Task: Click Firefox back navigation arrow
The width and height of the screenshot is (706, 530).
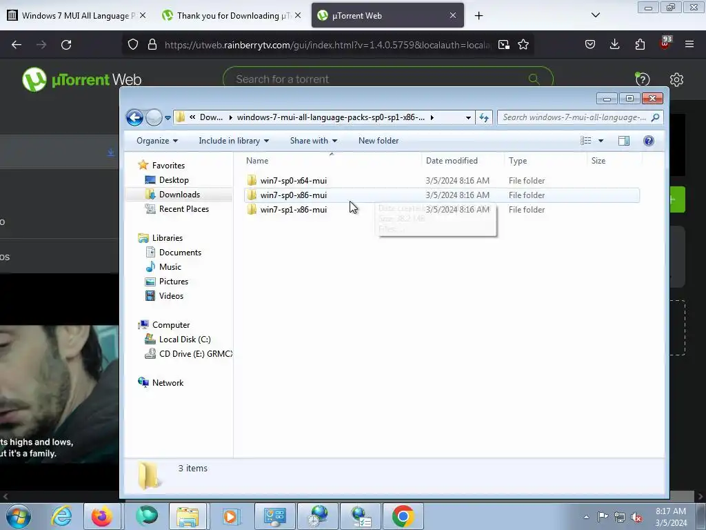Action: tap(17, 45)
